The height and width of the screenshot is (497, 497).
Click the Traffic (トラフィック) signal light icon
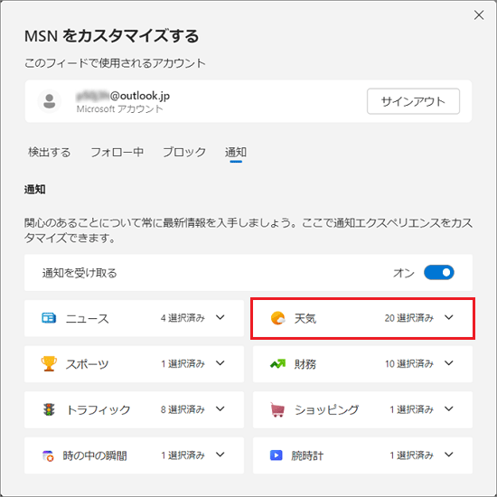point(49,409)
